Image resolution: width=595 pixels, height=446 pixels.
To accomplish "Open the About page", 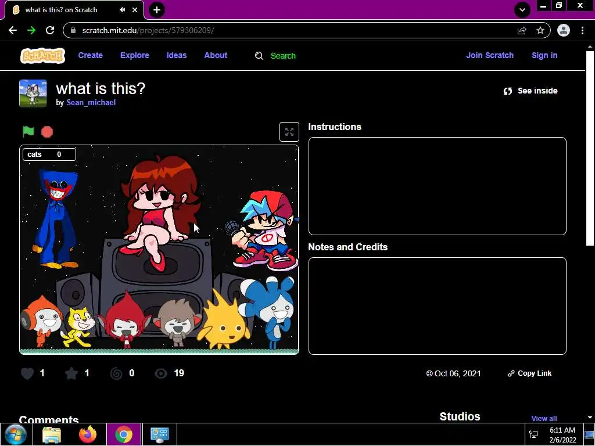I will point(216,55).
